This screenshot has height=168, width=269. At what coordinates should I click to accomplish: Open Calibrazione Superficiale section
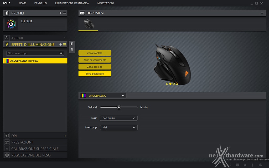tap(35, 149)
